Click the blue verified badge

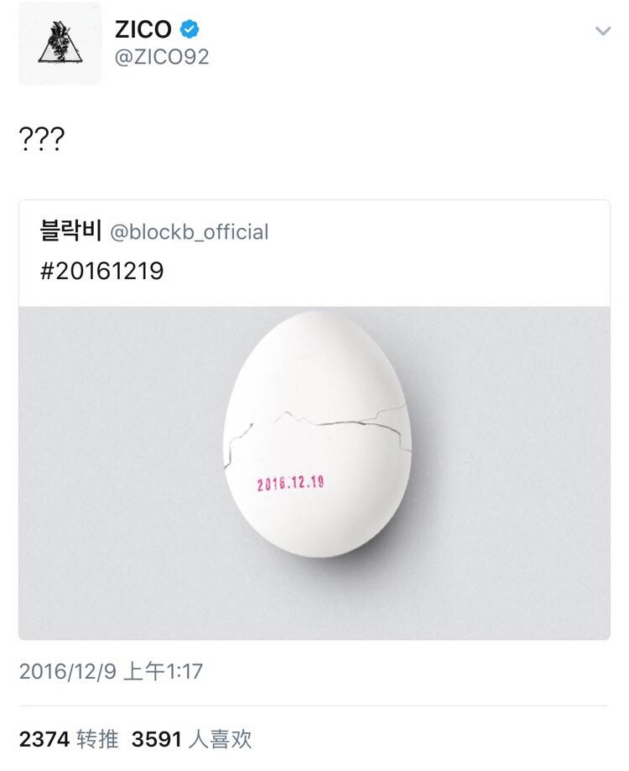coord(191,30)
